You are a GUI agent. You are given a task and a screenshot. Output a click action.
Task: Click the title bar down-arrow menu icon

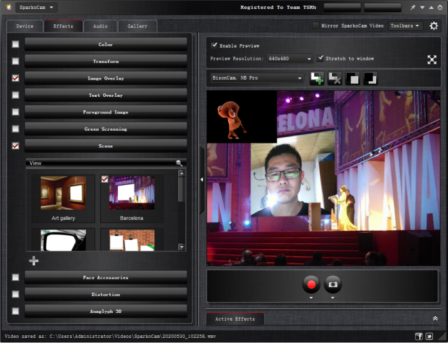[x=422, y=8]
